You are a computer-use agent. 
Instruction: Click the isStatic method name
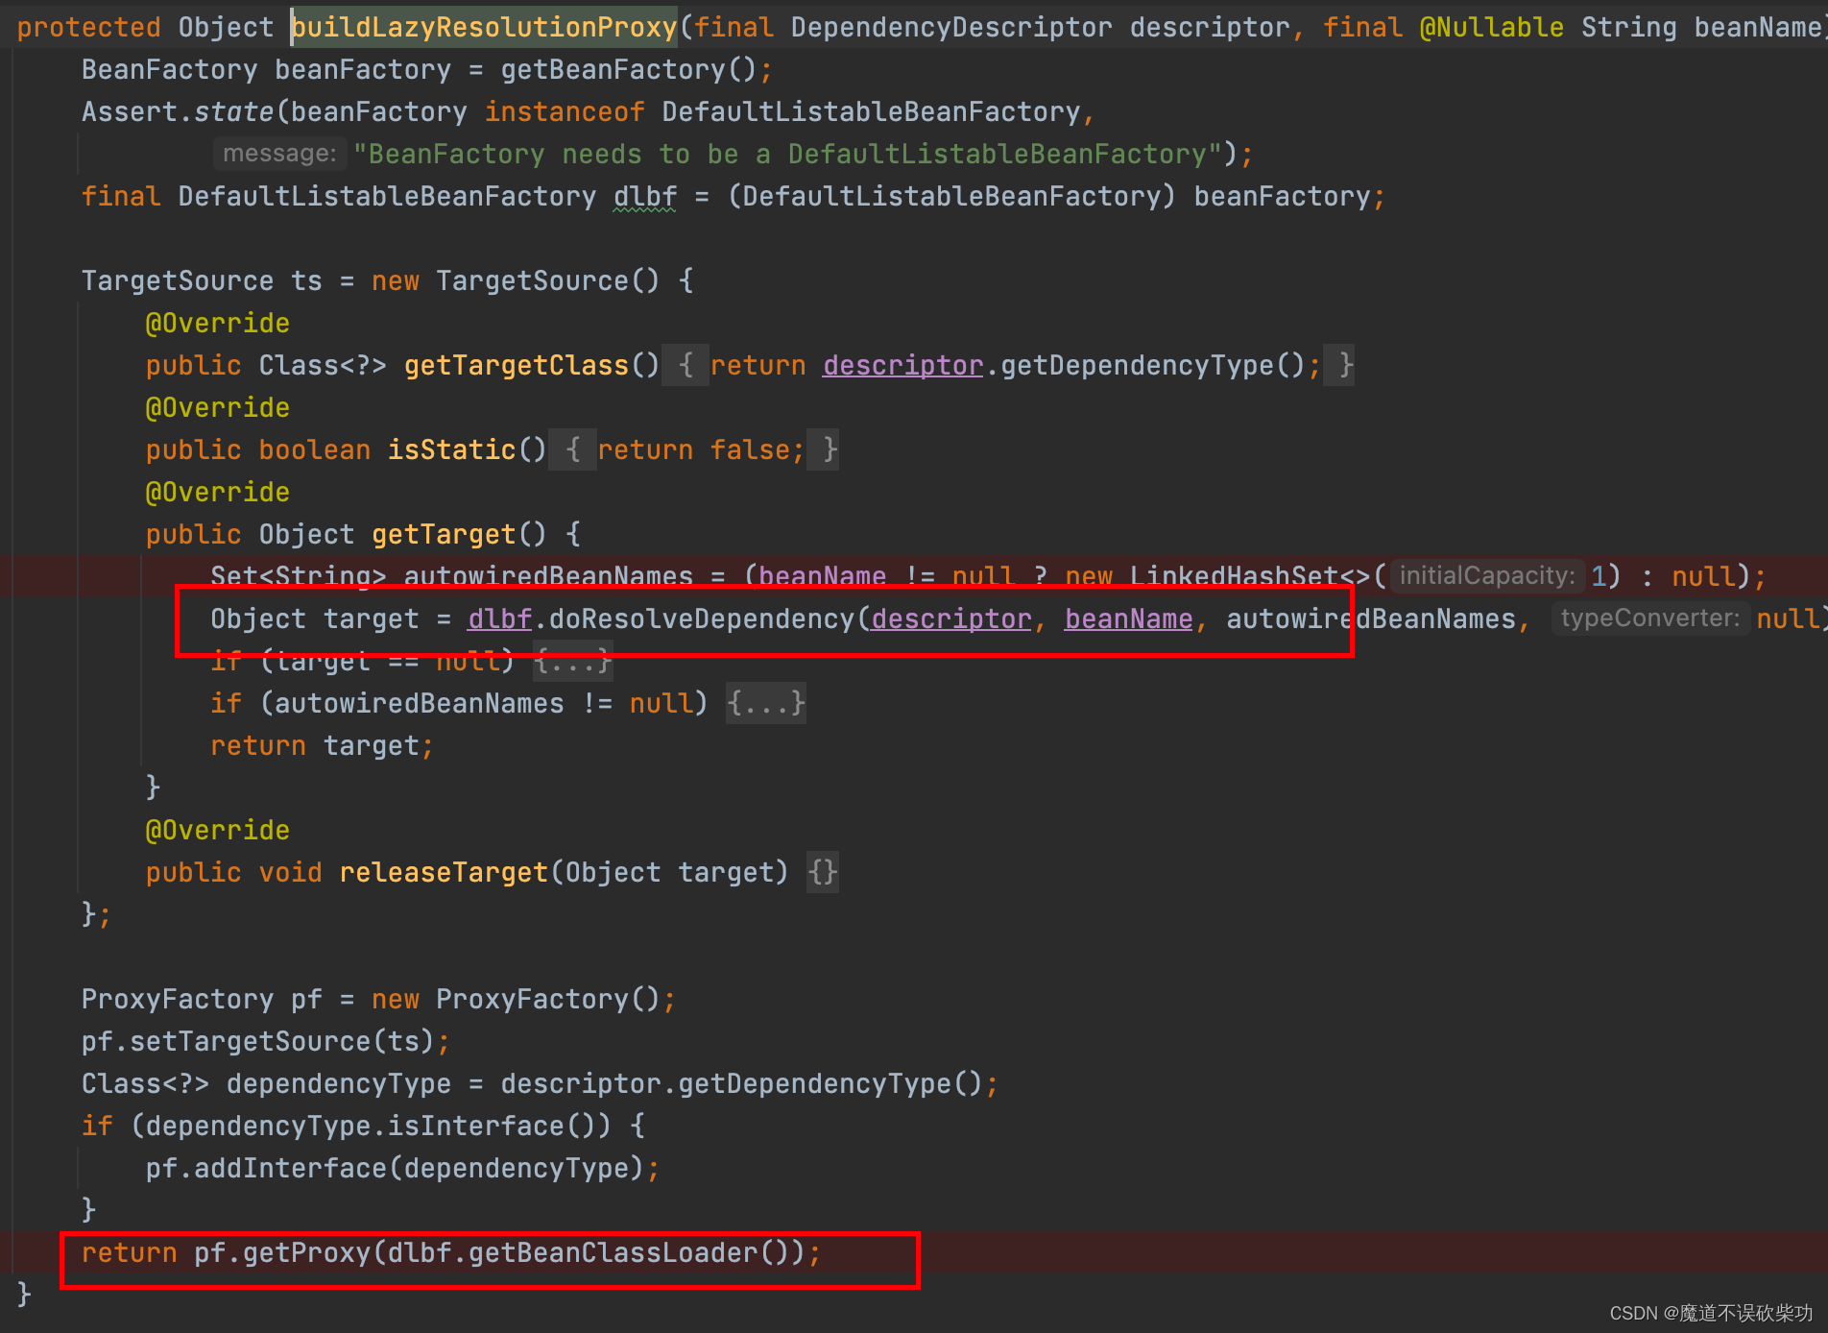click(451, 449)
